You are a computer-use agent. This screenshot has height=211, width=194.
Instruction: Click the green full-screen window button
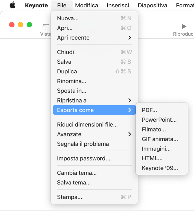click(29, 25)
